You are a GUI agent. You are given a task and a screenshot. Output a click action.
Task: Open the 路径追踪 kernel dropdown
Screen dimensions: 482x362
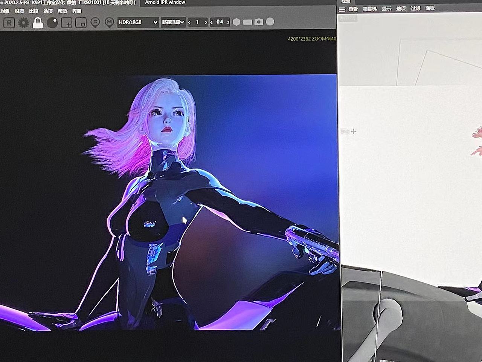(173, 22)
